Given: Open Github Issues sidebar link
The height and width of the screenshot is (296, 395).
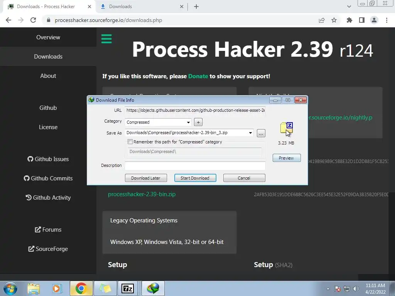Looking at the screenshot, I should pyautogui.click(x=48, y=159).
